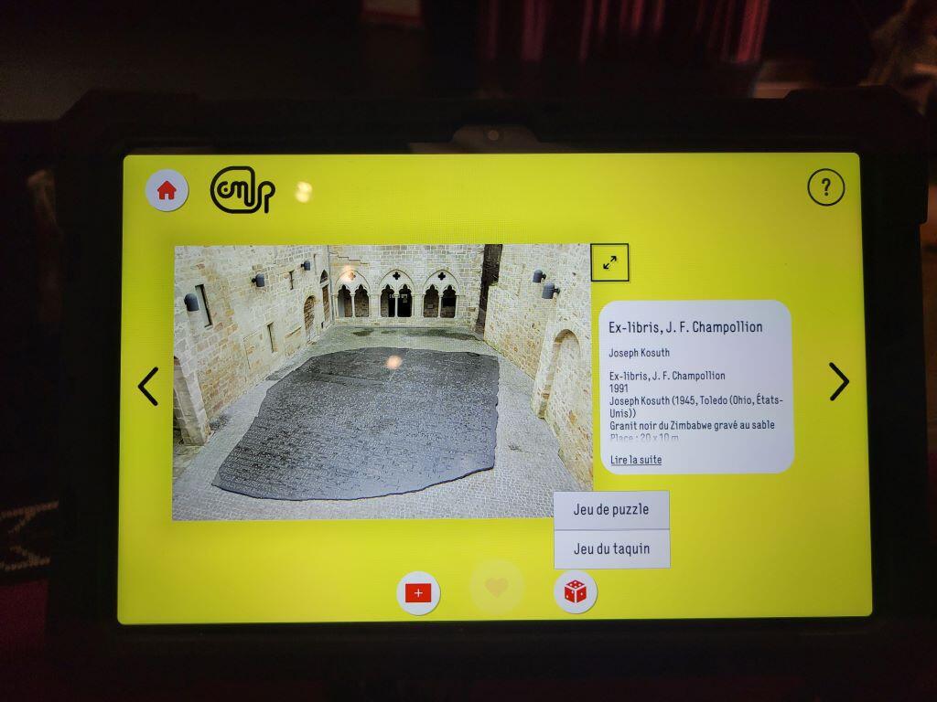
Task: Click the Granit noir du Zimbabwe line
Action: pos(692,425)
